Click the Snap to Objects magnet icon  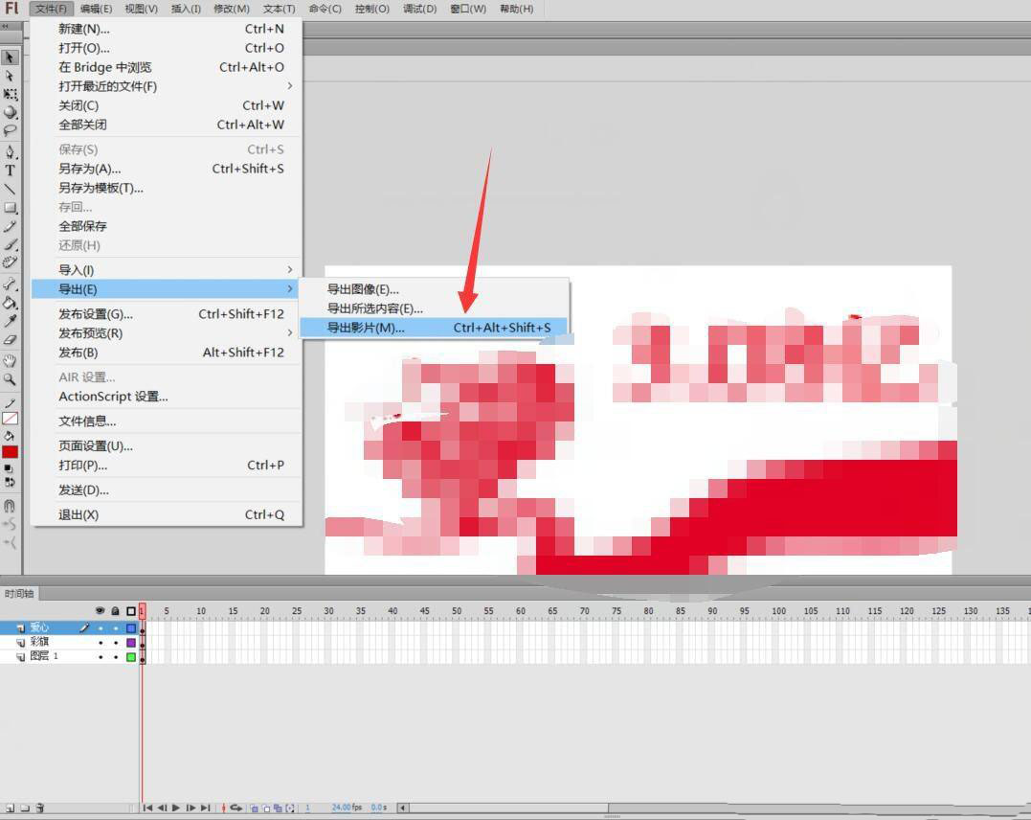10,506
